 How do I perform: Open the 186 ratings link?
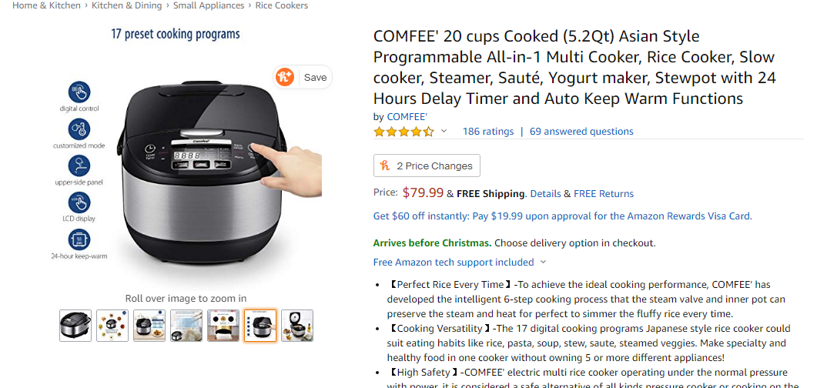pyautogui.click(x=487, y=132)
